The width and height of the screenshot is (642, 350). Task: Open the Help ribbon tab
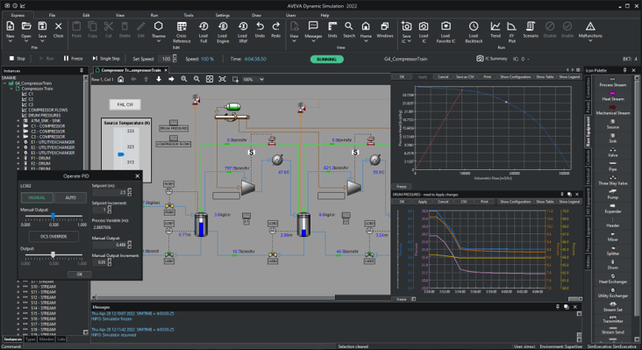pyautogui.click(x=325, y=15)
